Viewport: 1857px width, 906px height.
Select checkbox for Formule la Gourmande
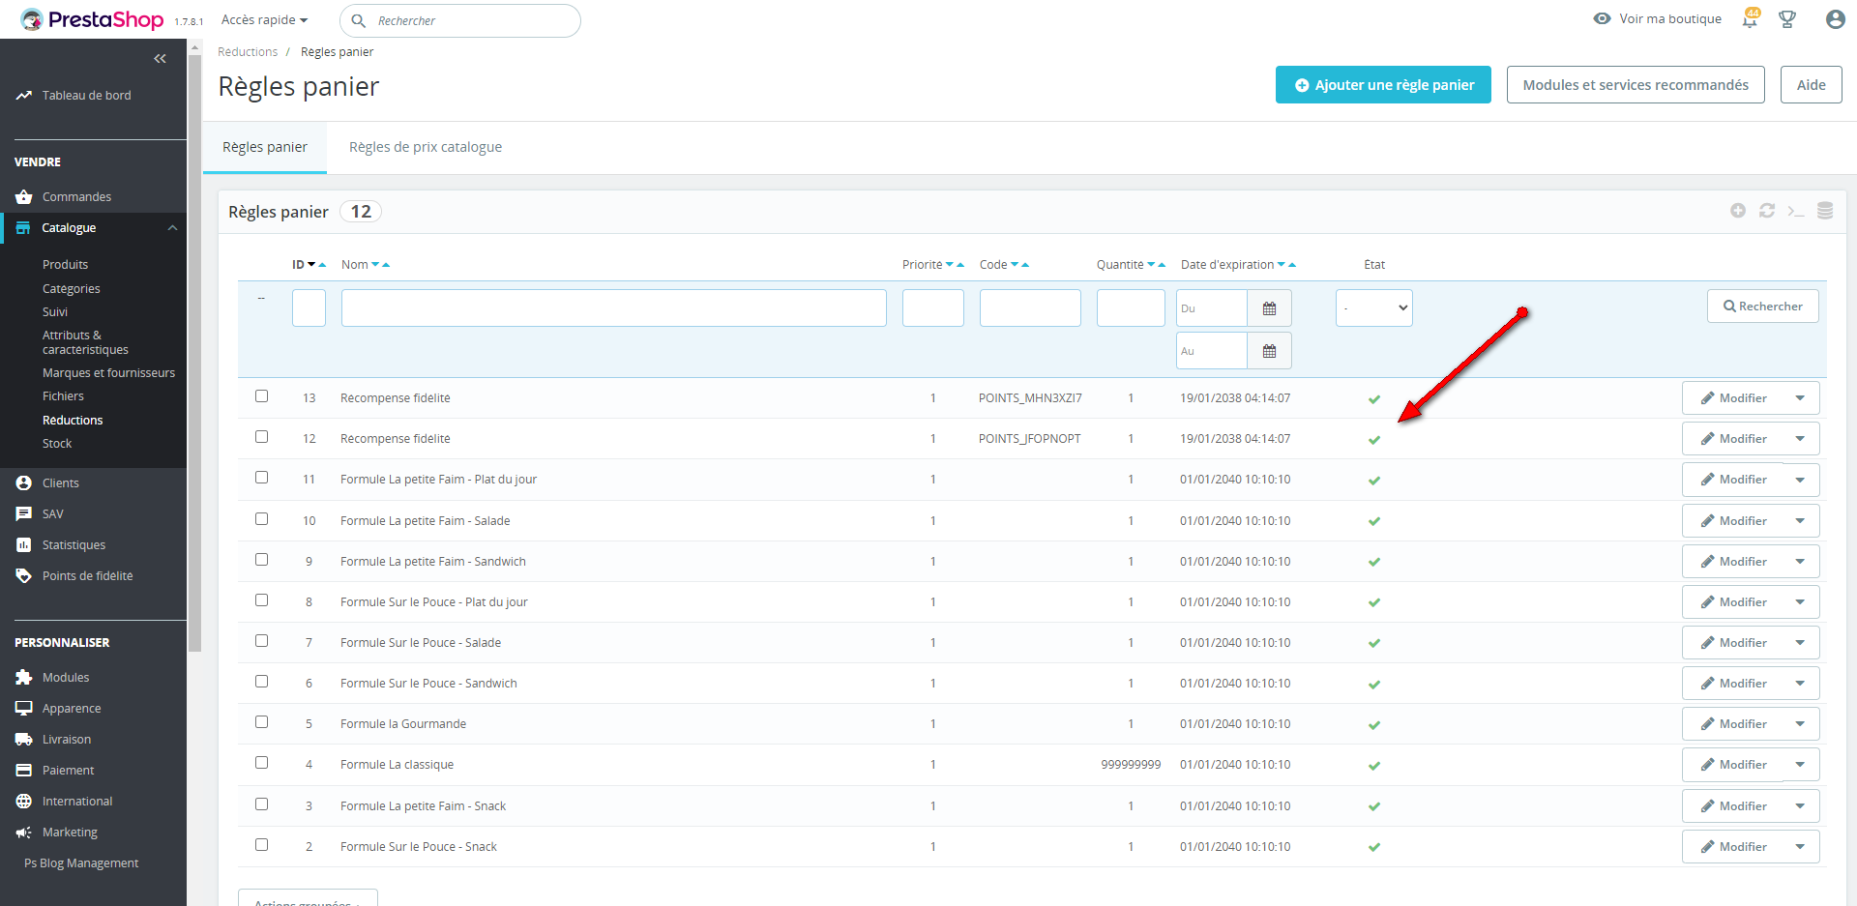(261, 722)
